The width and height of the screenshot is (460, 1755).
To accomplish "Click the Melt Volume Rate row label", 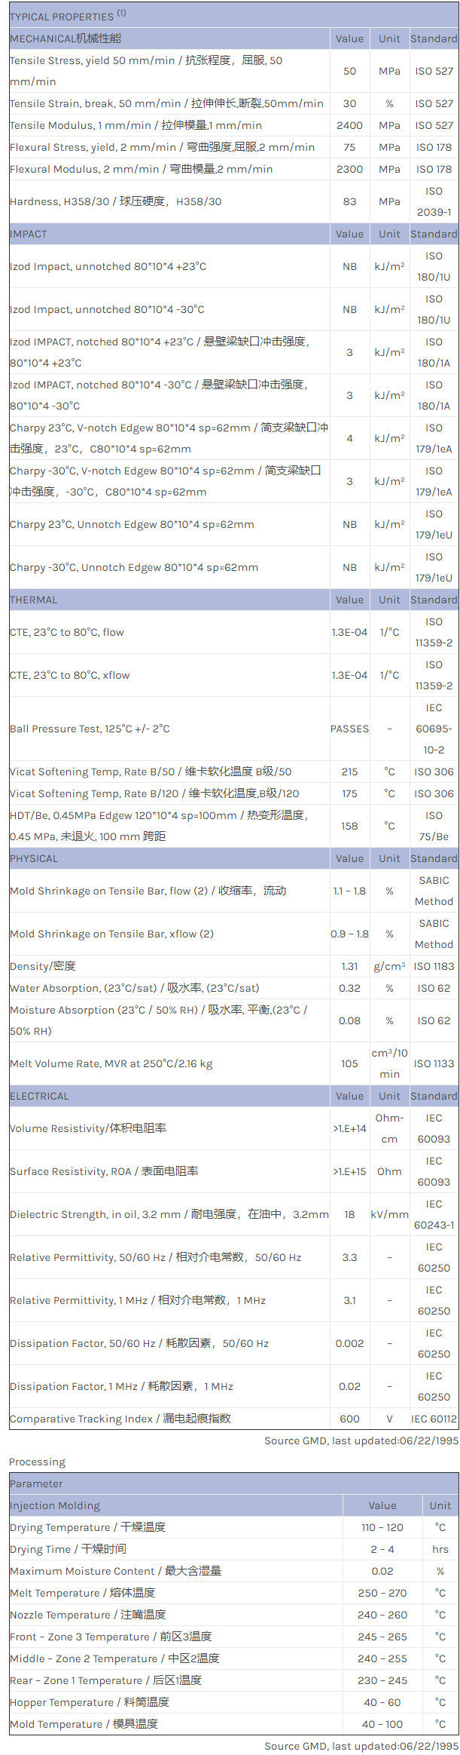I will (111, 1063).
